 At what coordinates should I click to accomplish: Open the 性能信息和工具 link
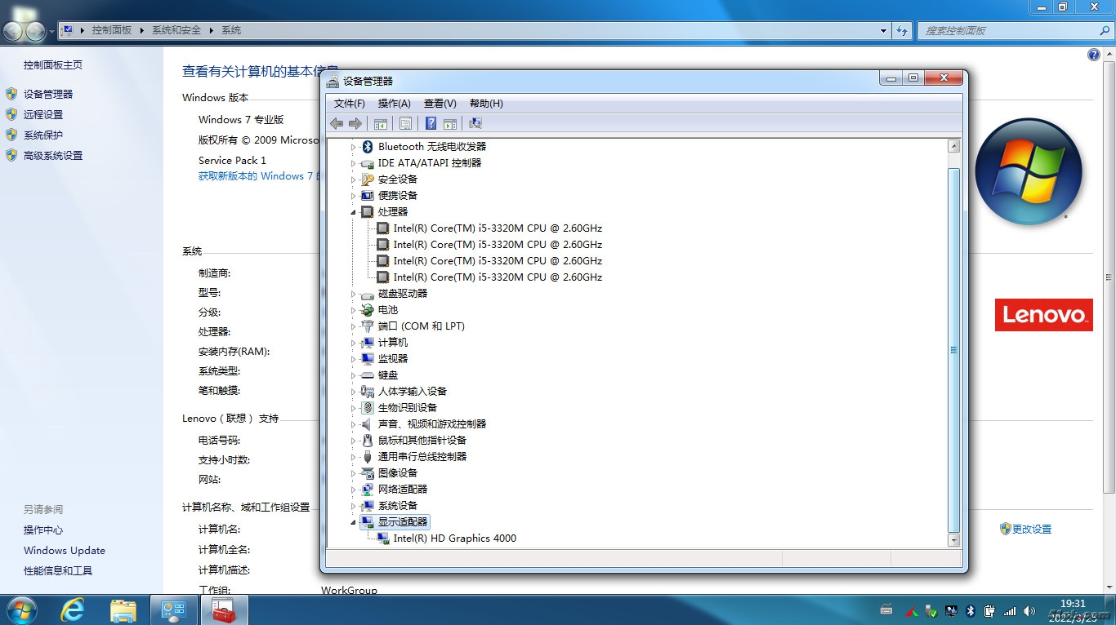pos(58,571)
